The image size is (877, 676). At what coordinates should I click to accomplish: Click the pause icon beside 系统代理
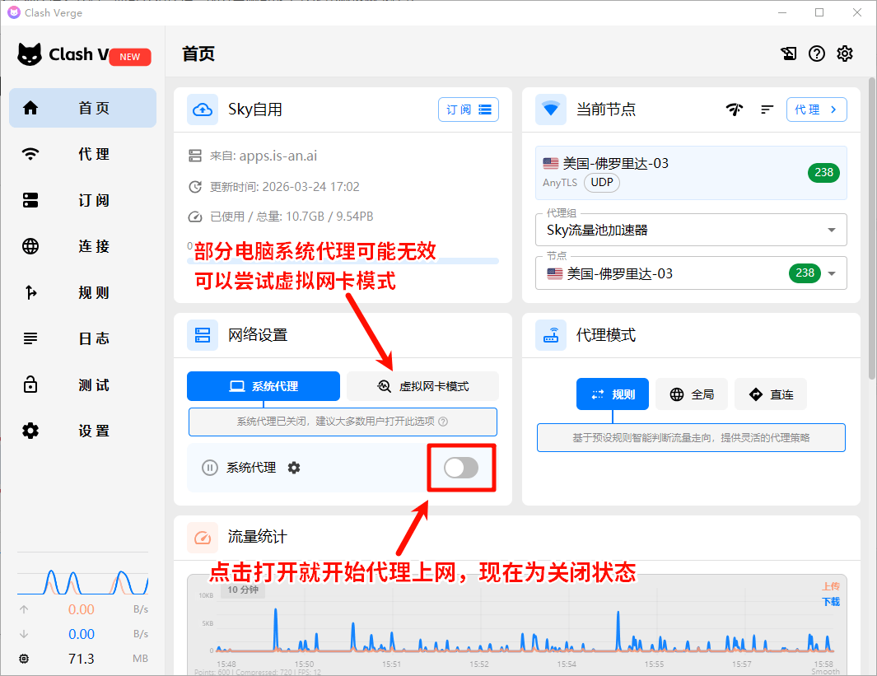coord(209,468)
